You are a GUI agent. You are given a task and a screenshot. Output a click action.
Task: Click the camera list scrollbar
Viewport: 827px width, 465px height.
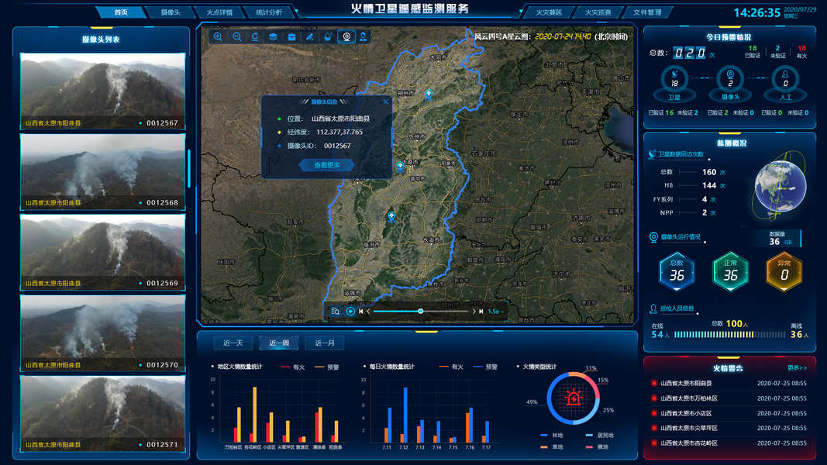tap(189, 169)
